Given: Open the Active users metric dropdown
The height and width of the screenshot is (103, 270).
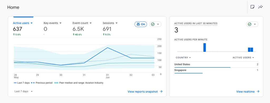Looking at the screenshot, I should click(x=23, y=23).
